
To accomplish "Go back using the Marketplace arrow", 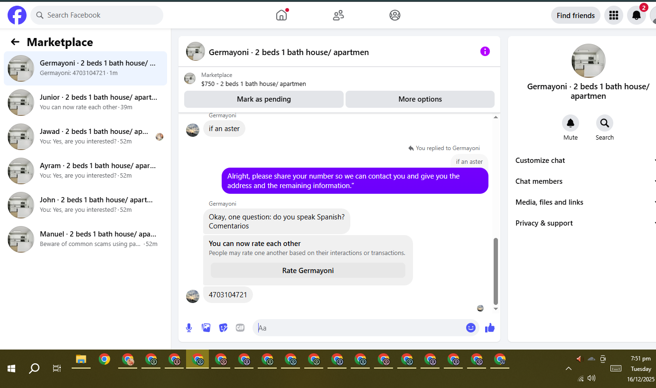I will coord(15,42).
